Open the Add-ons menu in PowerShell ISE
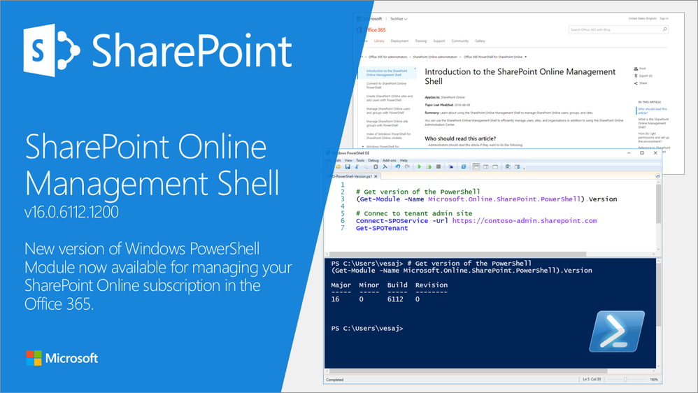 point(389,160)
